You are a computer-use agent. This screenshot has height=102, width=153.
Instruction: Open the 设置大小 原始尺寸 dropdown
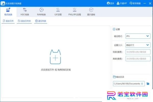138,45
